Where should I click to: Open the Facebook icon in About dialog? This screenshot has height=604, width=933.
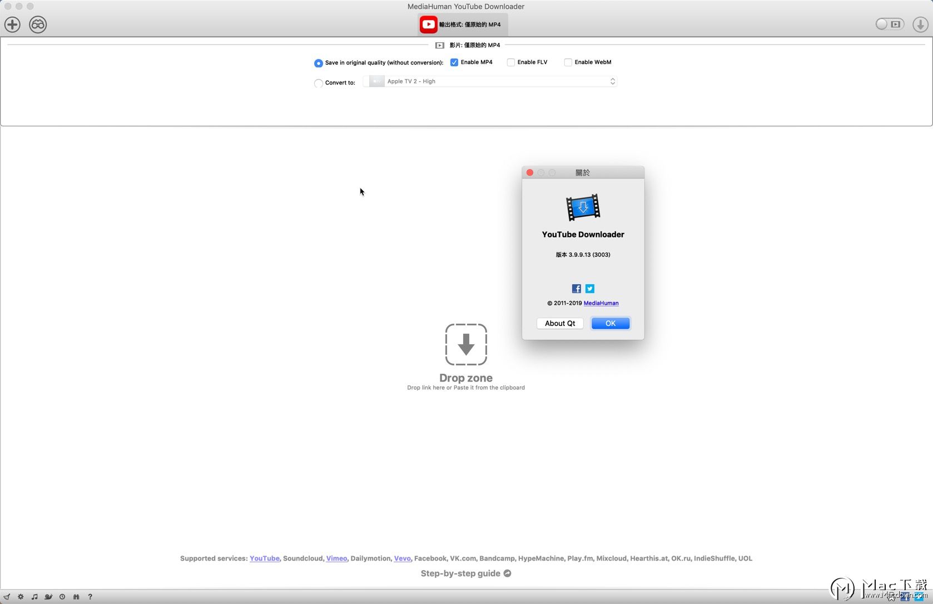pos(577,288)
